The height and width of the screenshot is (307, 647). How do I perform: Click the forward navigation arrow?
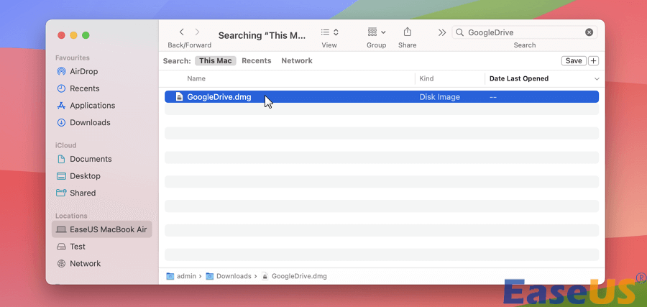coord(198,32)
